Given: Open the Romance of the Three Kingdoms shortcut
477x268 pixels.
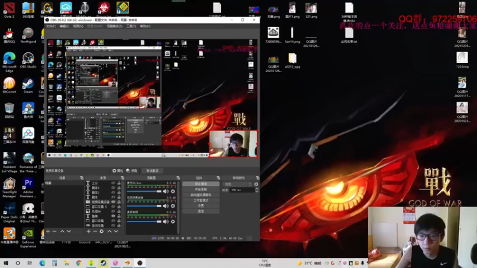Looking at the screenshot, I should 28,163.
